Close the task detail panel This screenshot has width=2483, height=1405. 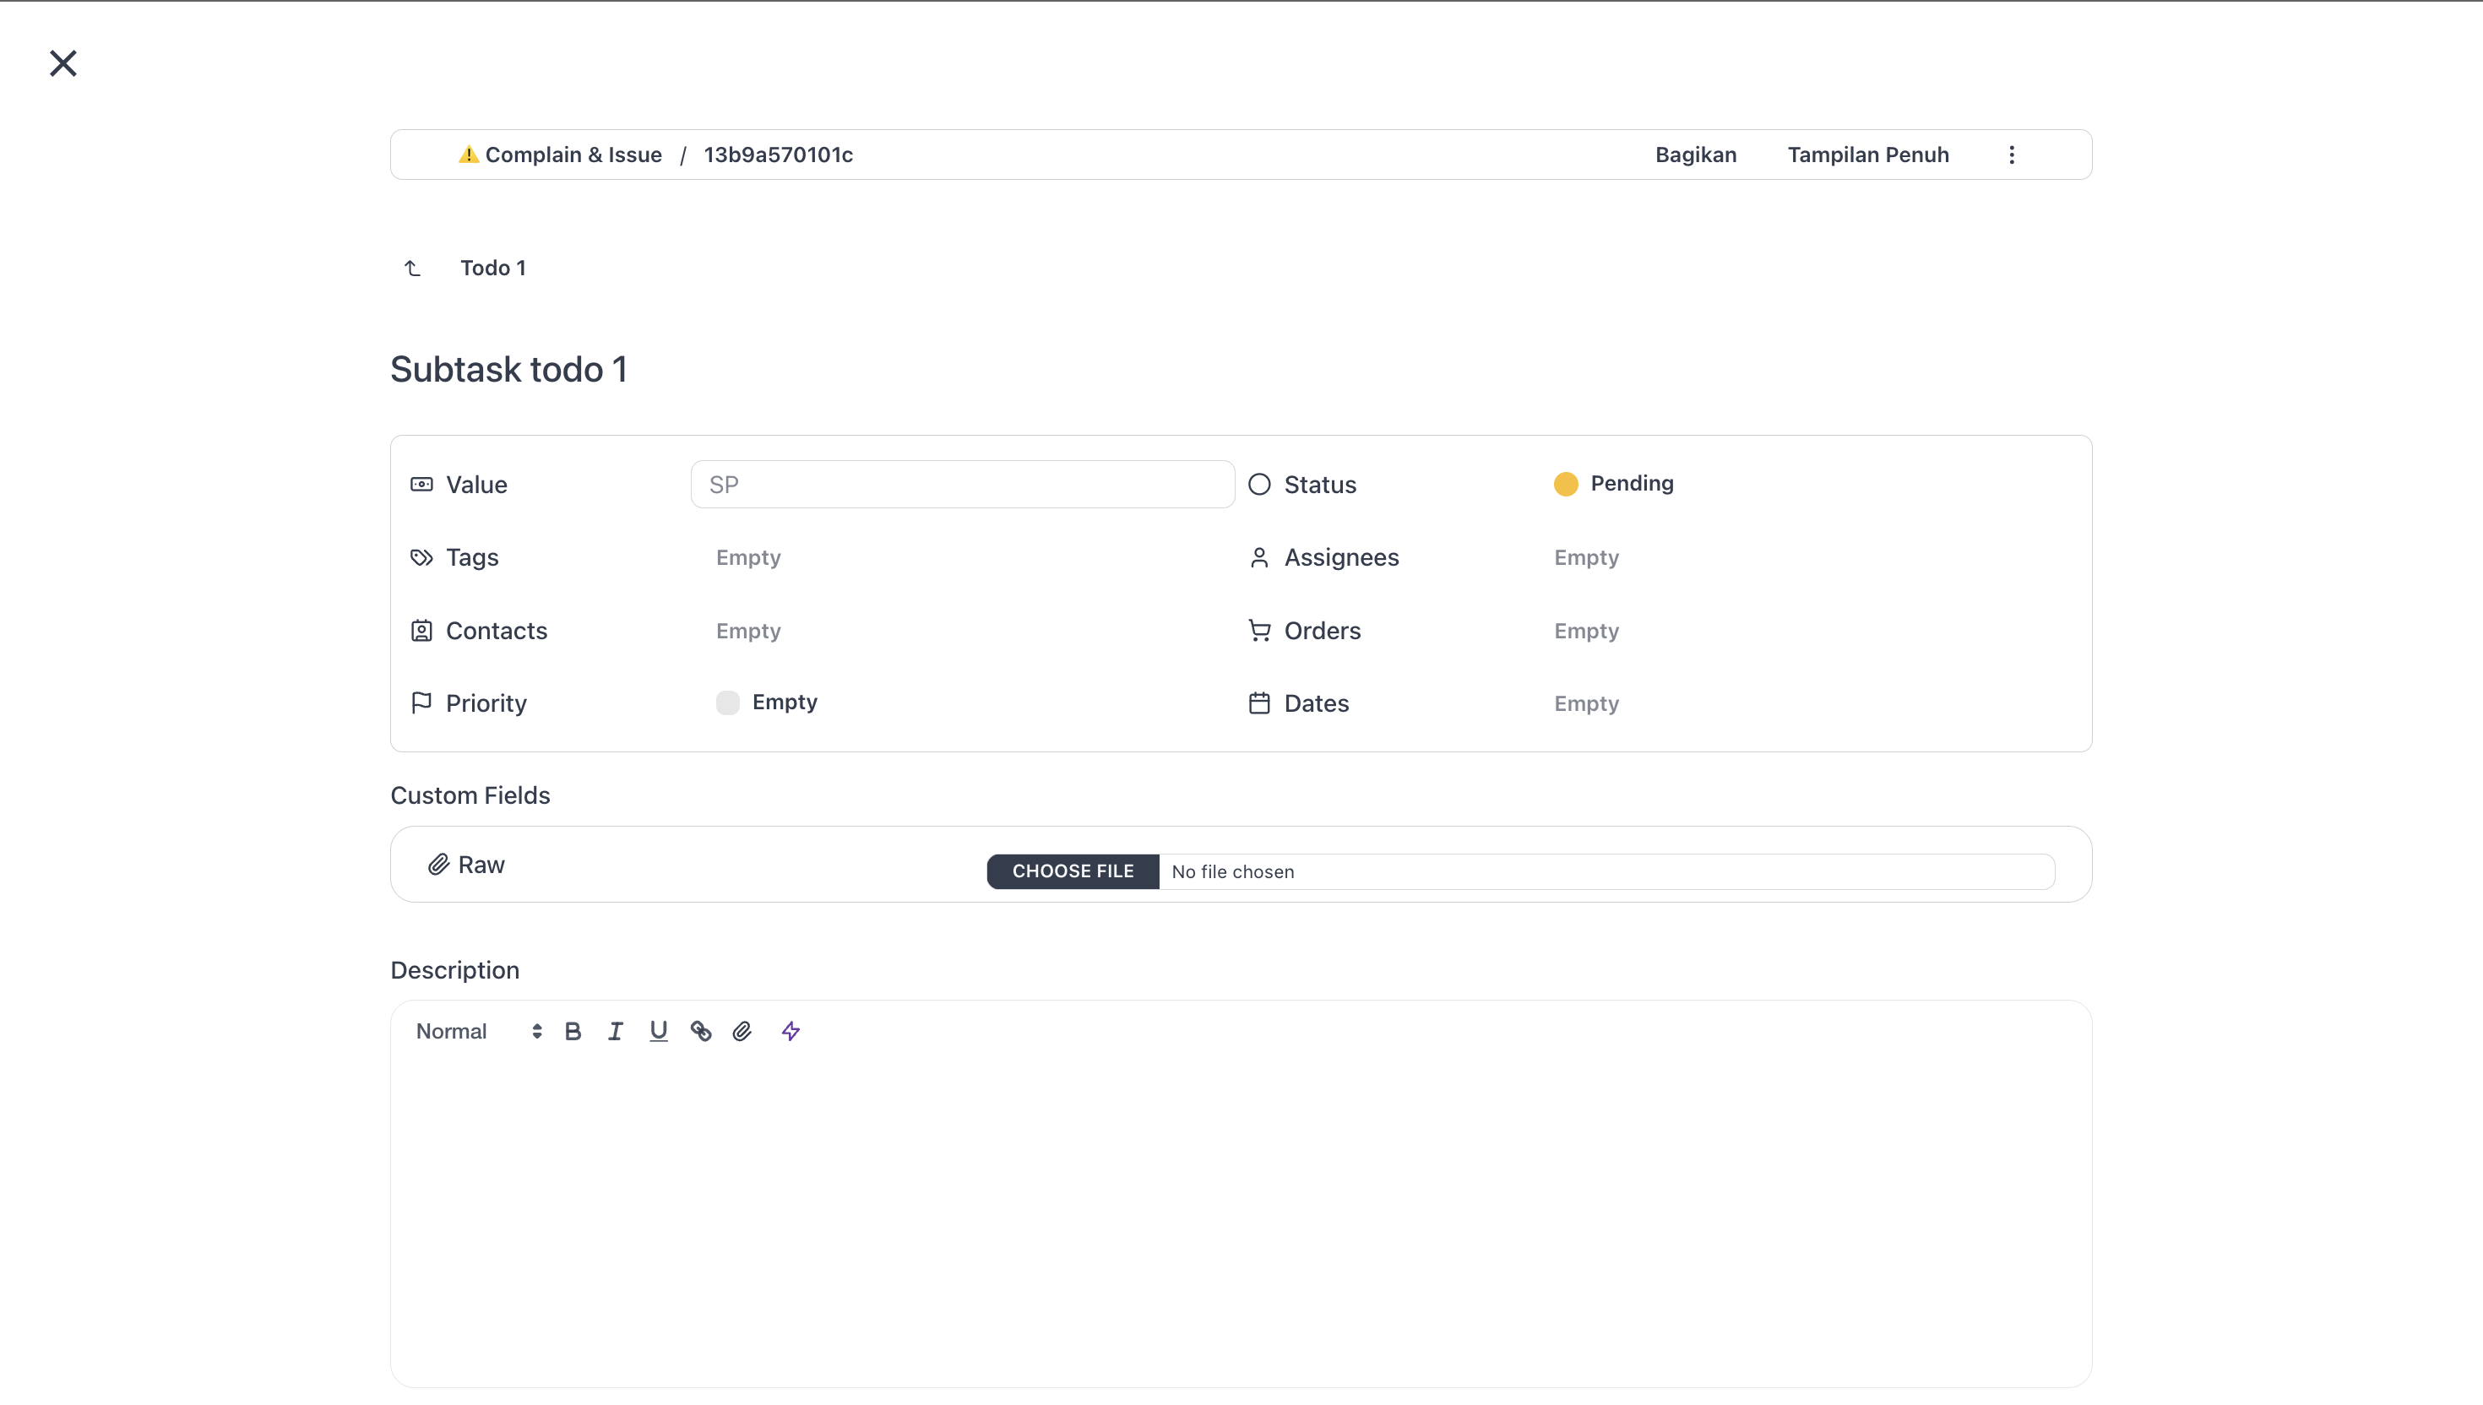[x=63, y=63]
